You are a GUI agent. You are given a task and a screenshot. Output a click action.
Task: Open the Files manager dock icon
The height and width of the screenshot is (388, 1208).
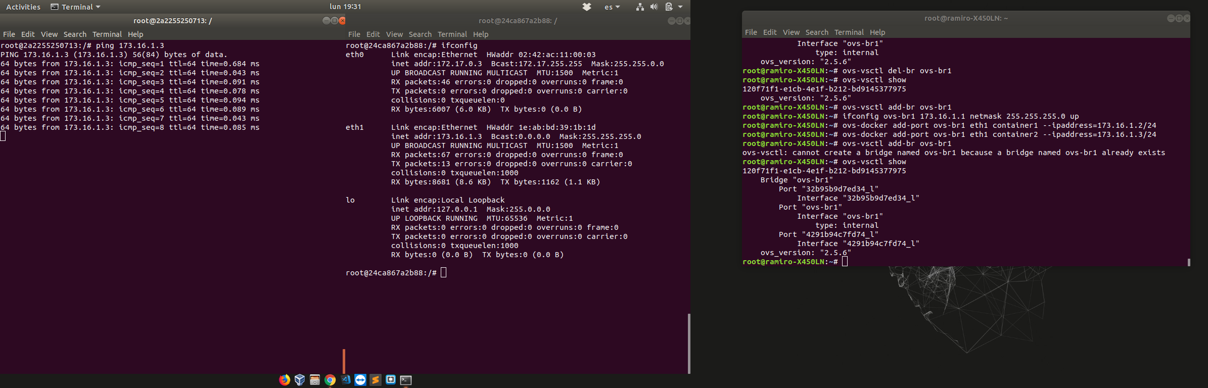(315, 380)
